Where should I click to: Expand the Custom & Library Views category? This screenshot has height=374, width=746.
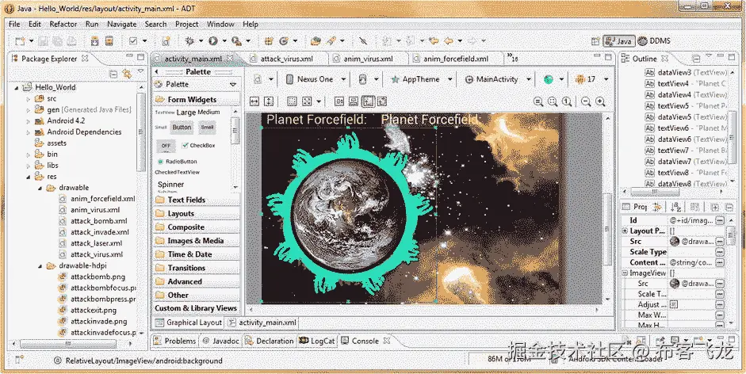click(x=196, y=308)
